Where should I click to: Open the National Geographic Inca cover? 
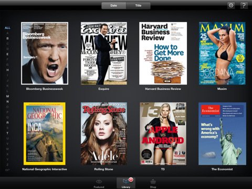pyautogui.click(x=45, y=134)
